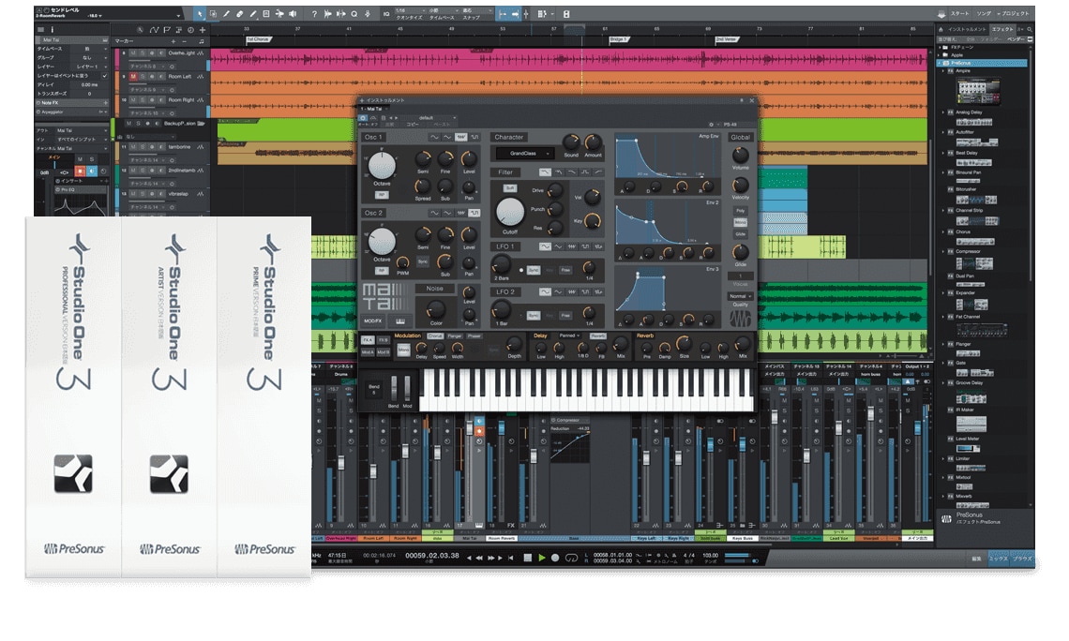This screenshot has height=641, width=1069.
Task: Pick the Eraser tool
Action: coord(240,14)
